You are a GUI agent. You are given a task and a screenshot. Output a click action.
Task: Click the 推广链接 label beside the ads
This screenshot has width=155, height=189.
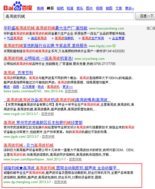(151, 28)
